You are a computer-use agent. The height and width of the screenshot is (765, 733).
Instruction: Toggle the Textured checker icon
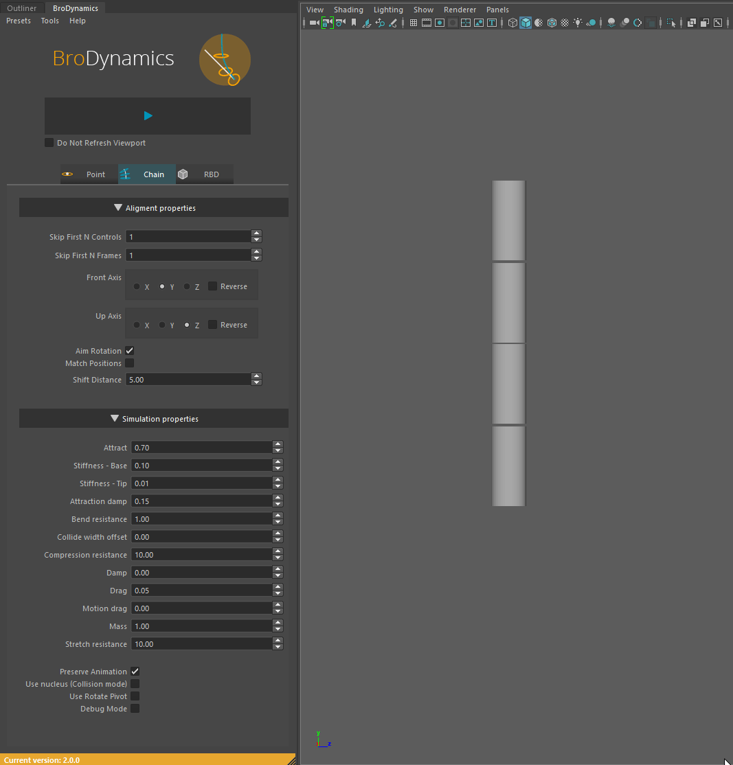[x=565, y=23]
